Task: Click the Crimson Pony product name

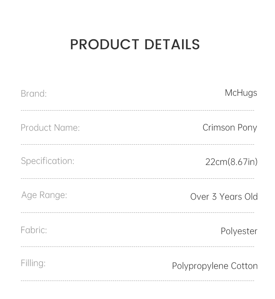Action: 230,128
